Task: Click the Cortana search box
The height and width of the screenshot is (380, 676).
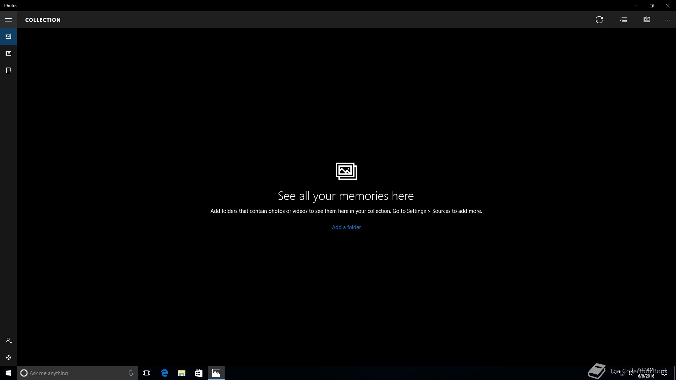Action: [74, 373]
